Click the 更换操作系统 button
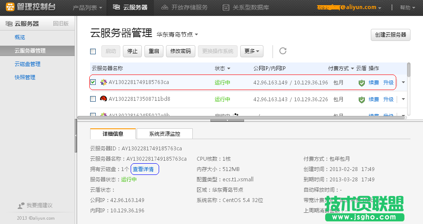 [218, 51]
